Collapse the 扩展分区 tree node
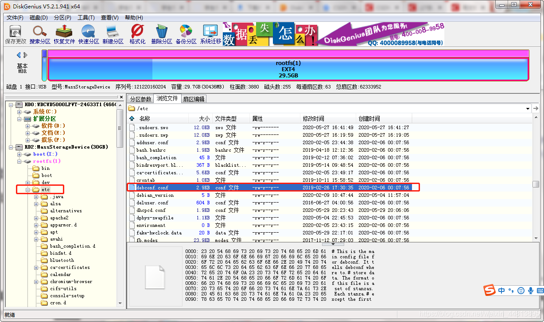This screenshot has height=322, width=544. pyautogui.click(x=19, y=119)
